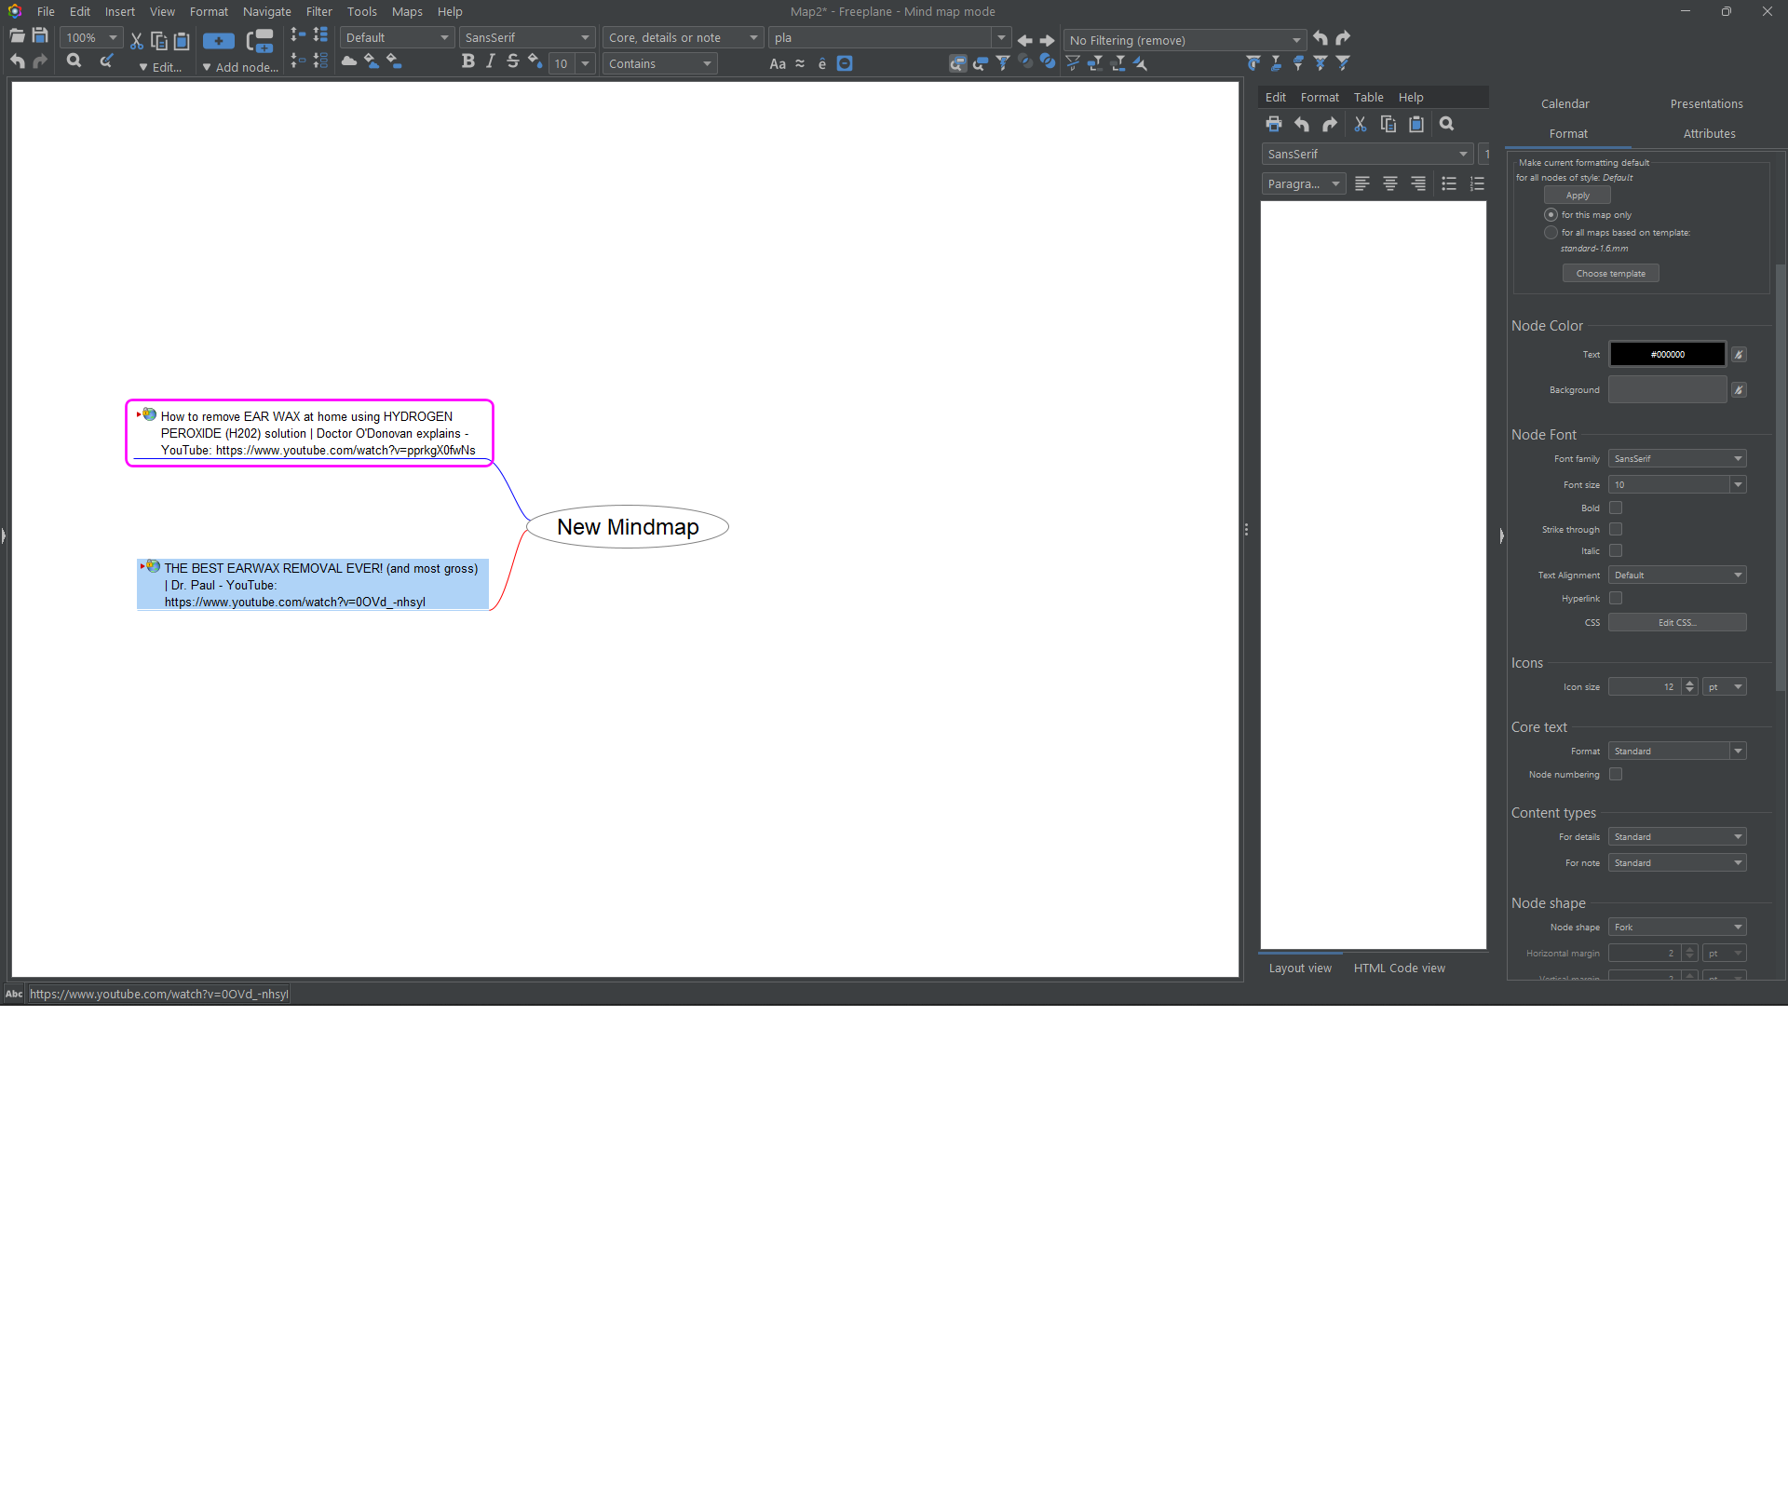Click the Open folder icon in toolbar
This screenshot has width=1788, height=1490.
[x=17, y=36]
